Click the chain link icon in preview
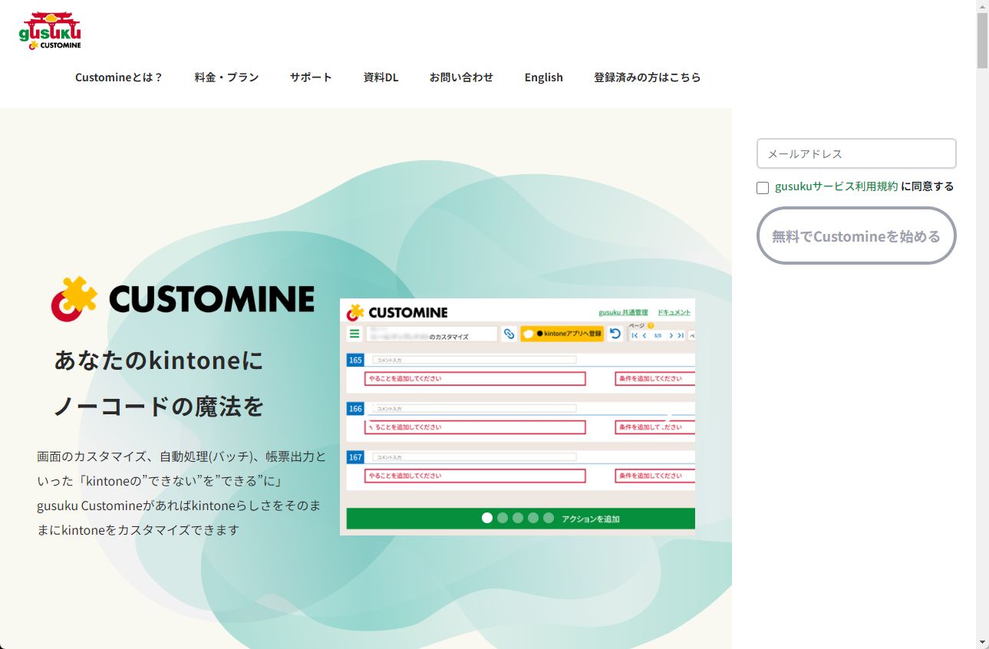Viewport: 989px width, 649px height. (x=509, y=334)
